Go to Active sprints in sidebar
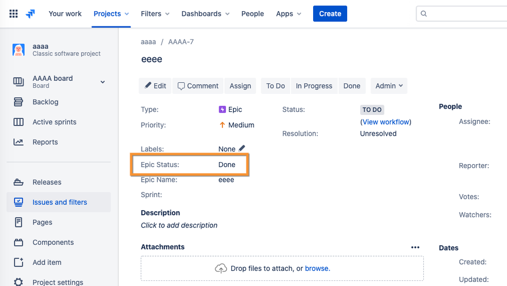Image resolution: width=507 pixels, height=286 pixels. point(54,122)
